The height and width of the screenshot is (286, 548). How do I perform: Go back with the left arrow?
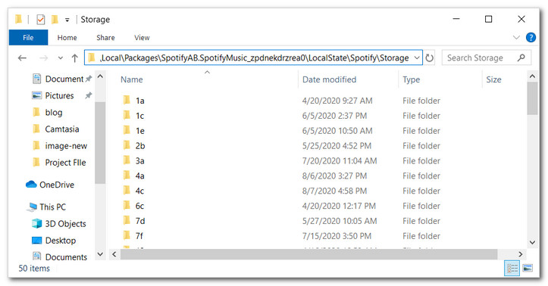click(23, 58)
